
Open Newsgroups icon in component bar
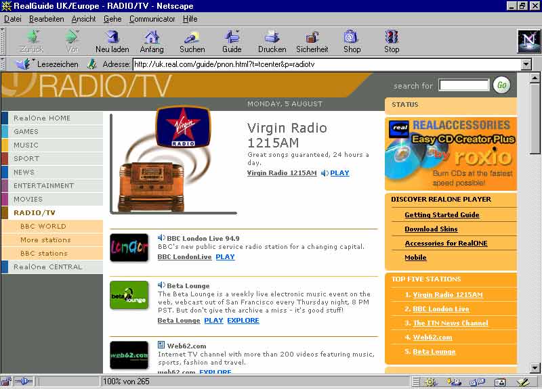tap(478, 382)
